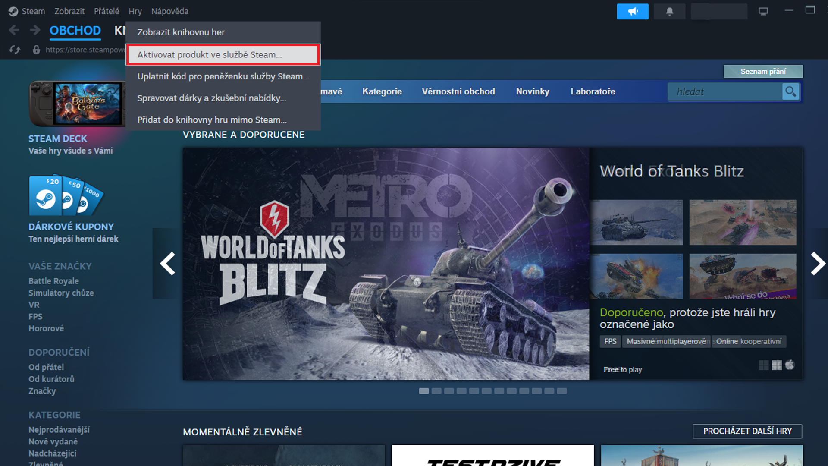The width and height of the screenshot is (828, 466).
Task: Click the Masivně multiplayerové tag
Action: tap(666, 341)
